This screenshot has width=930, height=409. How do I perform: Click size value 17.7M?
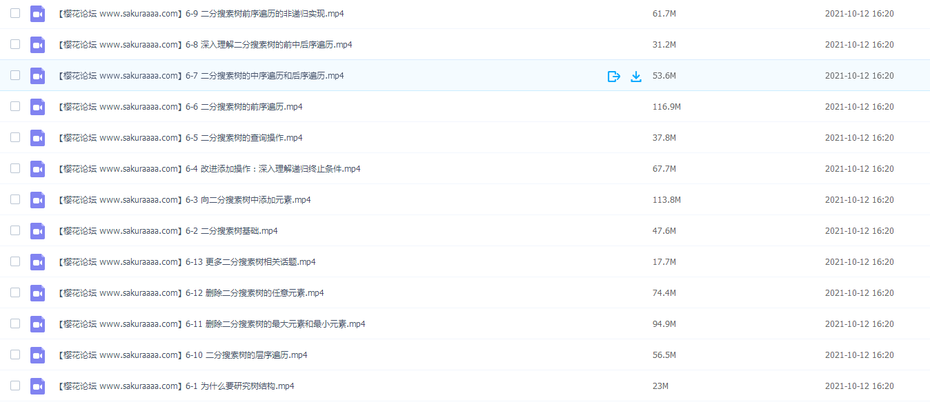tap(664, 262)
